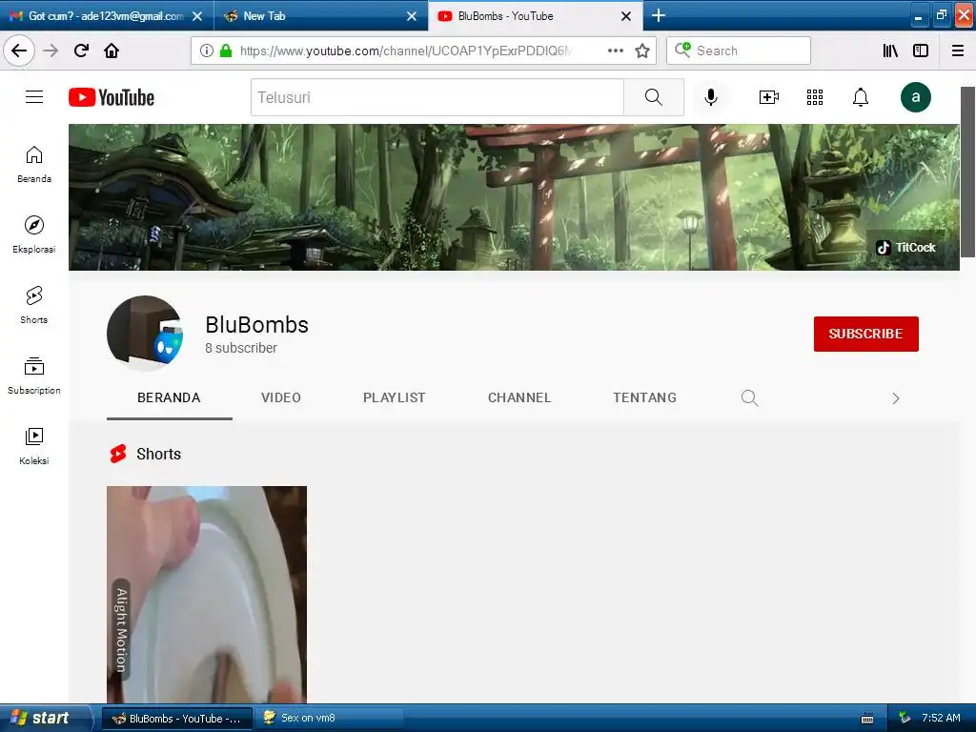Open Subscription in the sidebar
976x732 pixels.
tap(34, 376)
